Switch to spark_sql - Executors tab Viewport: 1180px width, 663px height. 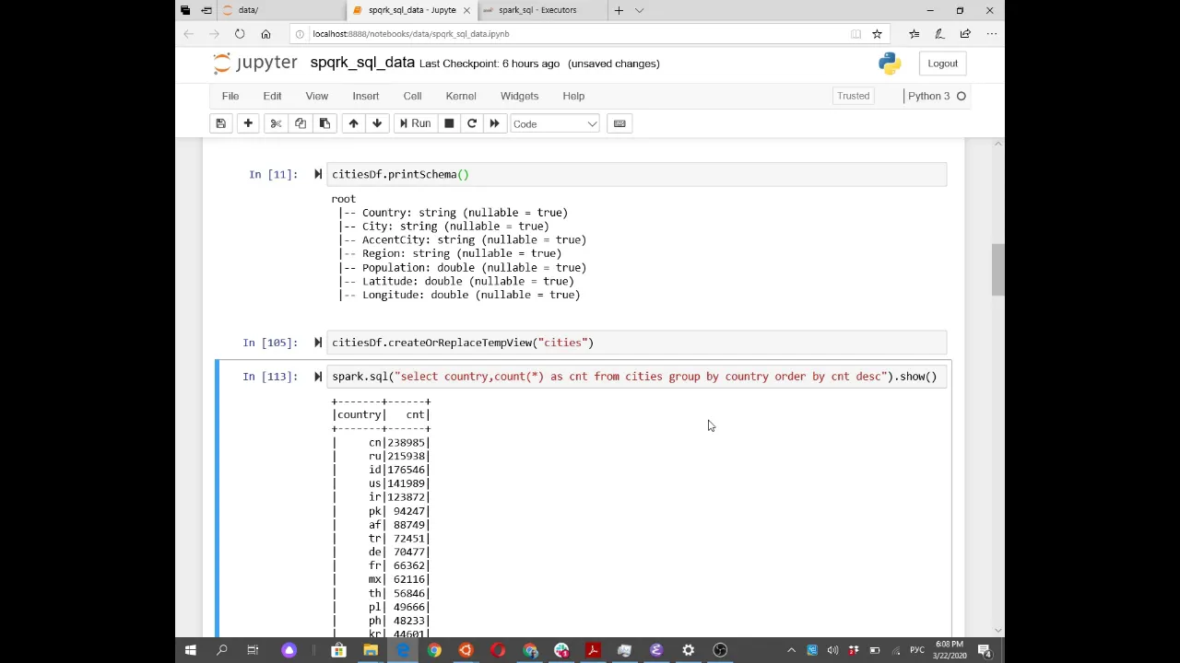(x=537, y=10)
